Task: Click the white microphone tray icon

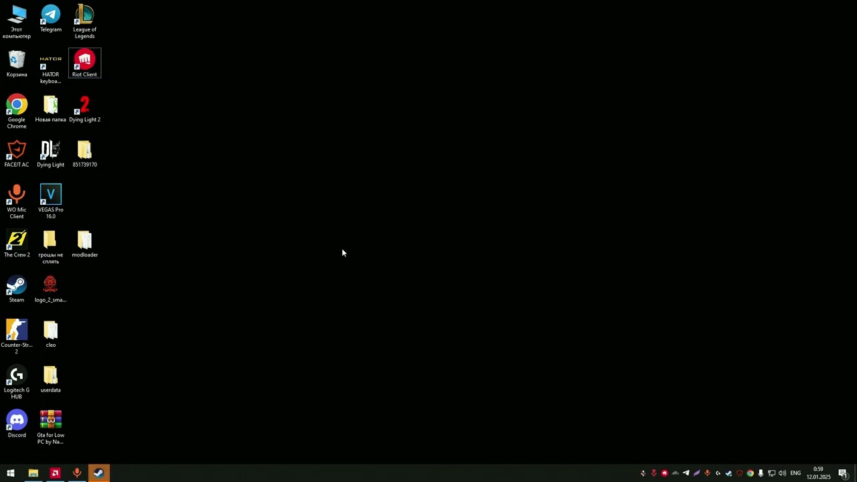Action: click(x=761, y=473)
